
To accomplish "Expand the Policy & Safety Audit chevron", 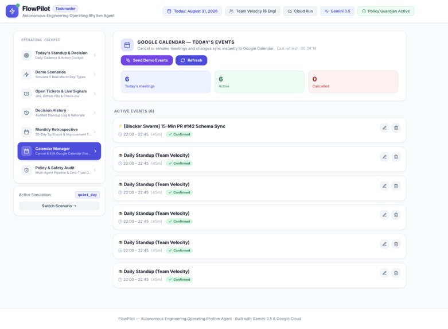I will pos(95,170).
